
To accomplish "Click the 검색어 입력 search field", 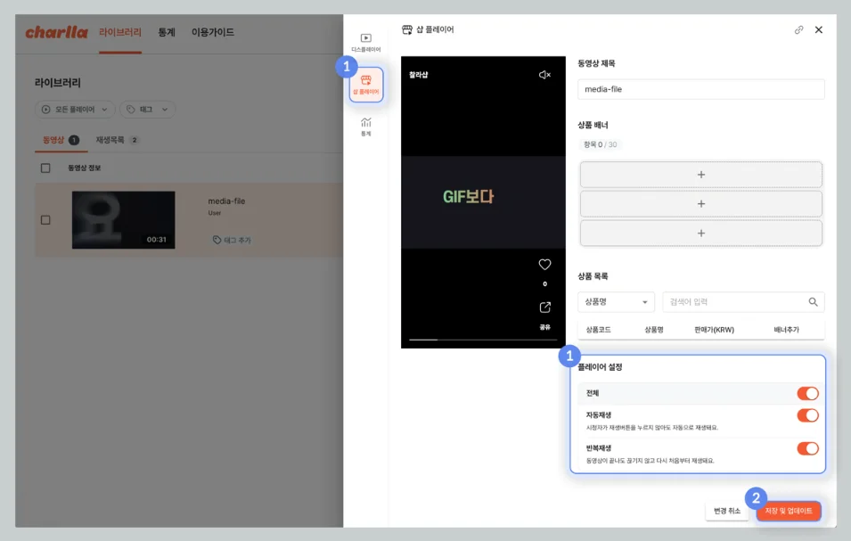I will [743, 302].
